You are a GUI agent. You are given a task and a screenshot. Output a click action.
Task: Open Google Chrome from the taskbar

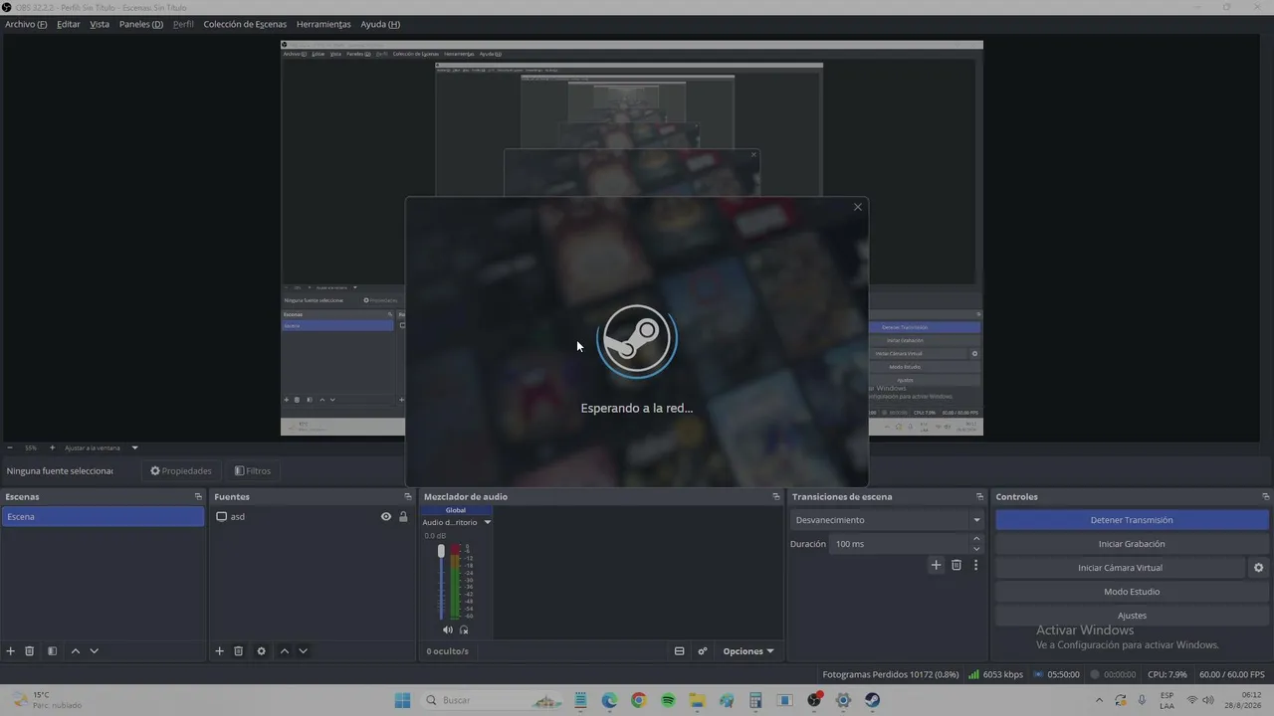click(638, 700)
